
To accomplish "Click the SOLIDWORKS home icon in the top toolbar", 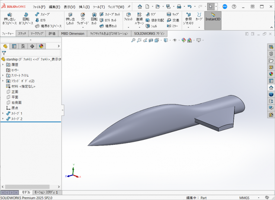I will point(140,7).
